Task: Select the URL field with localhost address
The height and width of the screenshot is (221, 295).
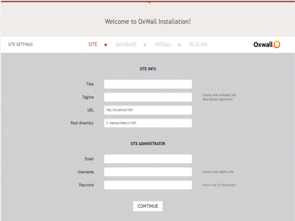Action: point(148,110)
